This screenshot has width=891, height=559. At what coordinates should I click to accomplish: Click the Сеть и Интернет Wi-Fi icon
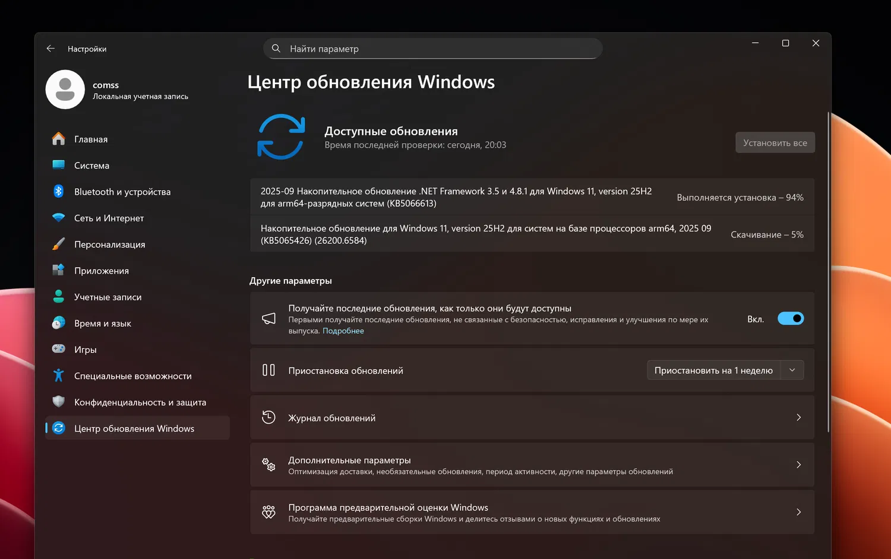pyautogui.click(x=58, y=218)
